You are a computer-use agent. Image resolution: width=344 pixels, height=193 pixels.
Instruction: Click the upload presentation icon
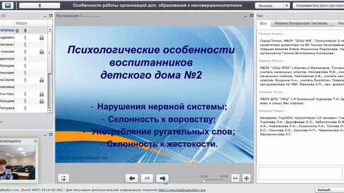pos(63,179)
